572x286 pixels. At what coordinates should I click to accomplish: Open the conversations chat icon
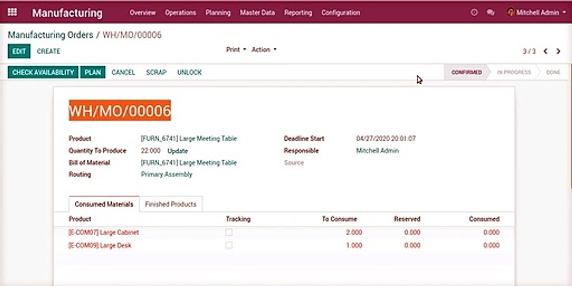(491, 13)
